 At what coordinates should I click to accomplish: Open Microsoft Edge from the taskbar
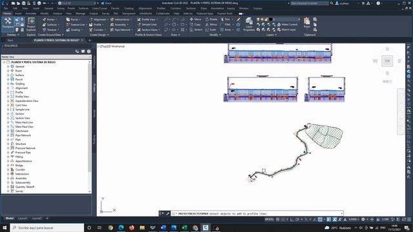coord(121,227)
